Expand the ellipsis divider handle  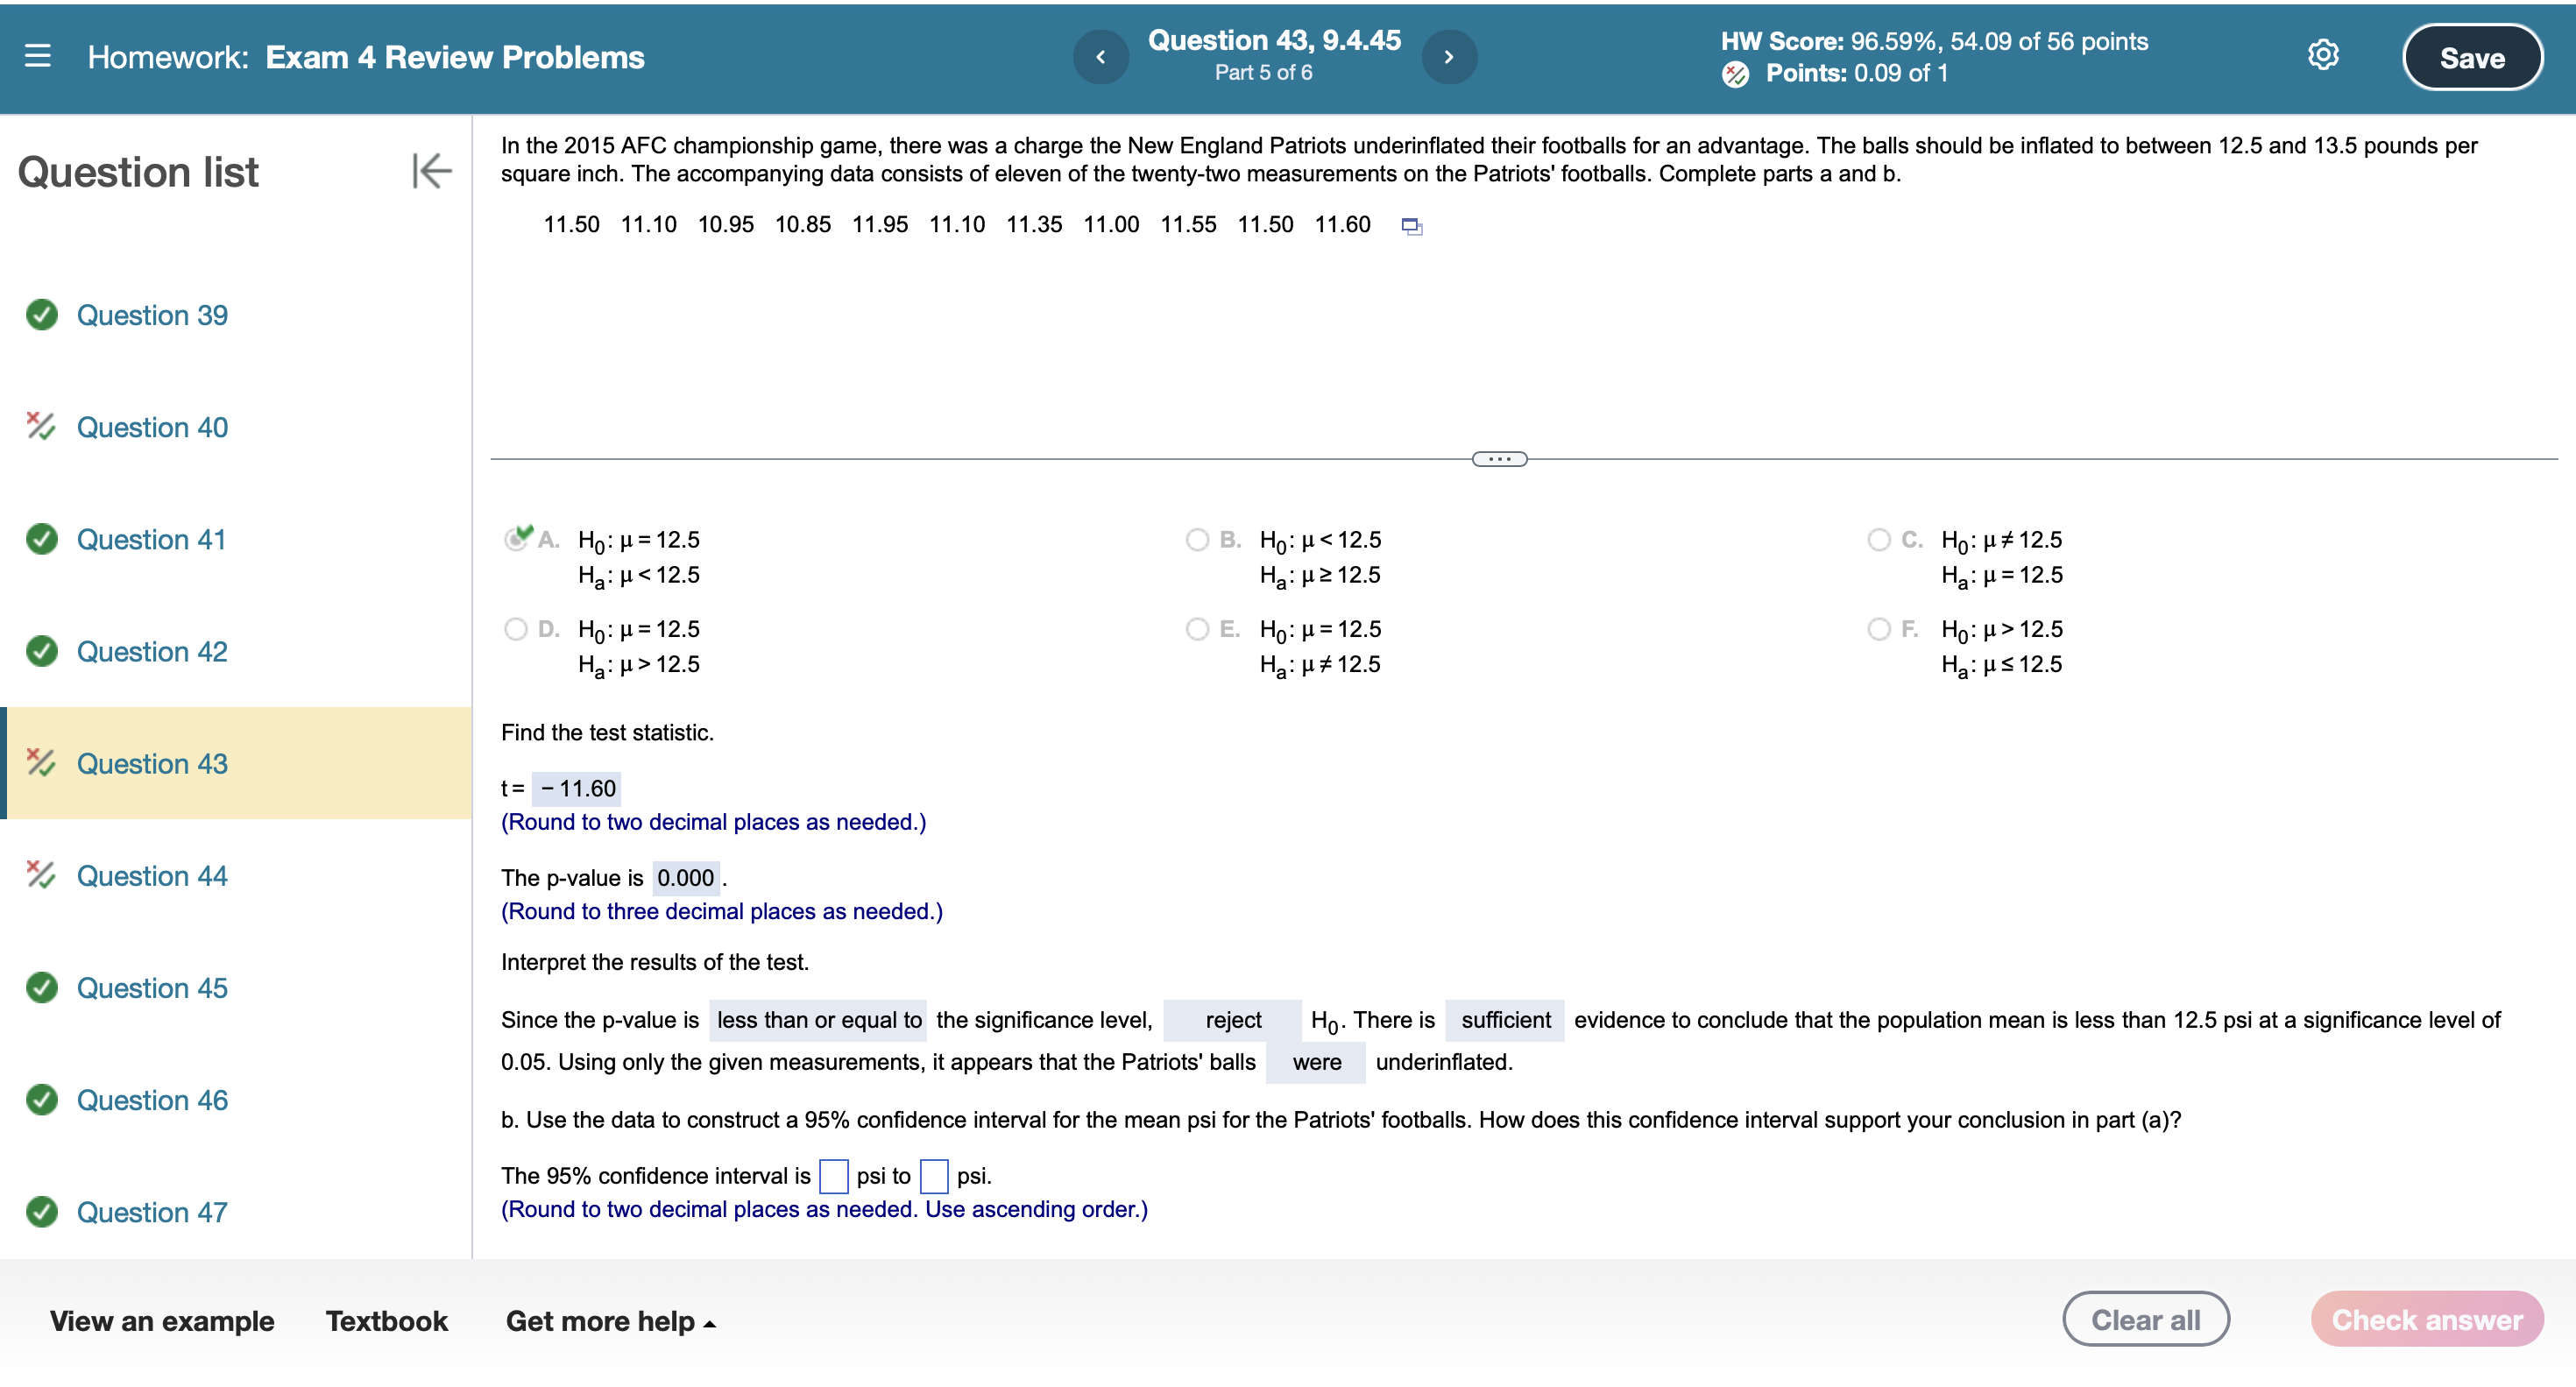(x=1499, y=459)
